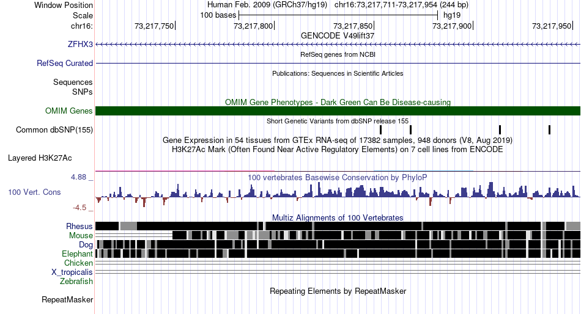Click Repeating Elements by RepeatMasker title
This screenshot has height=314, width=581.
click(x=338, y=291)
